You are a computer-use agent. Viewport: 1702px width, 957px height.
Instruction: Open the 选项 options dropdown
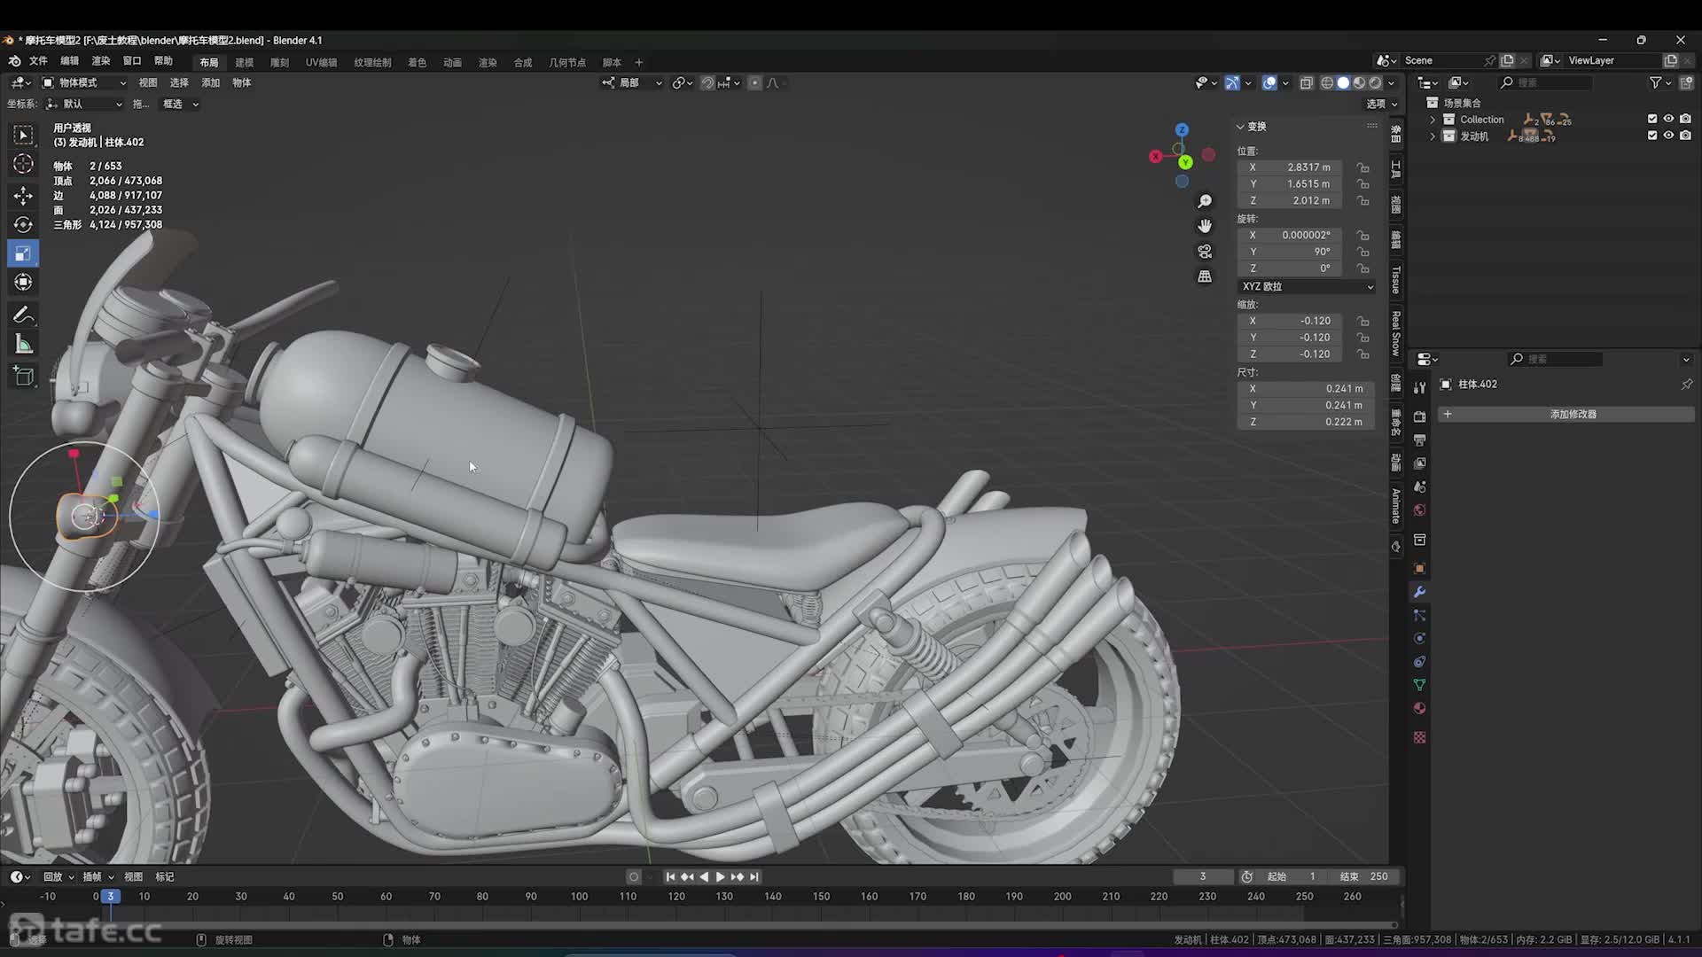(x=1381, y=104)
